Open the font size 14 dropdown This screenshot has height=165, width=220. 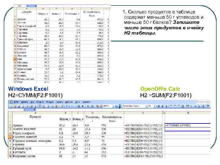(155, 106)
